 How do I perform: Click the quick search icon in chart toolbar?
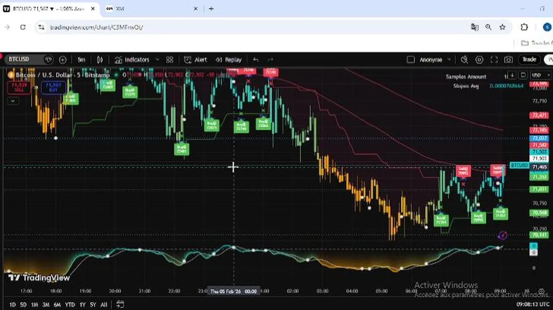(464, 60)
